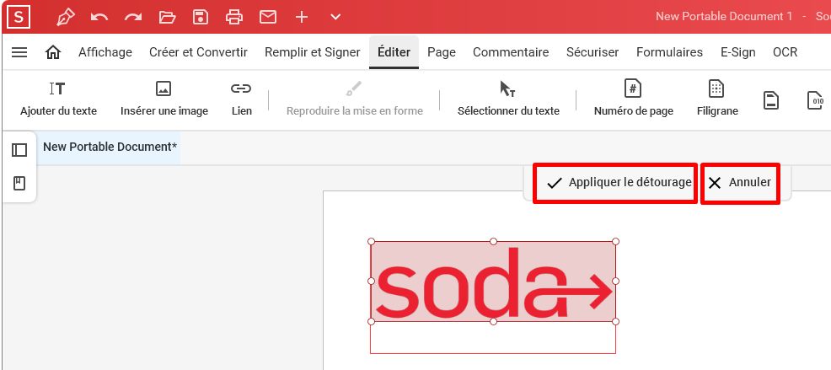Click the left-middle crop handle
Viewport: 831px width, 370px height.
(371, 281)
